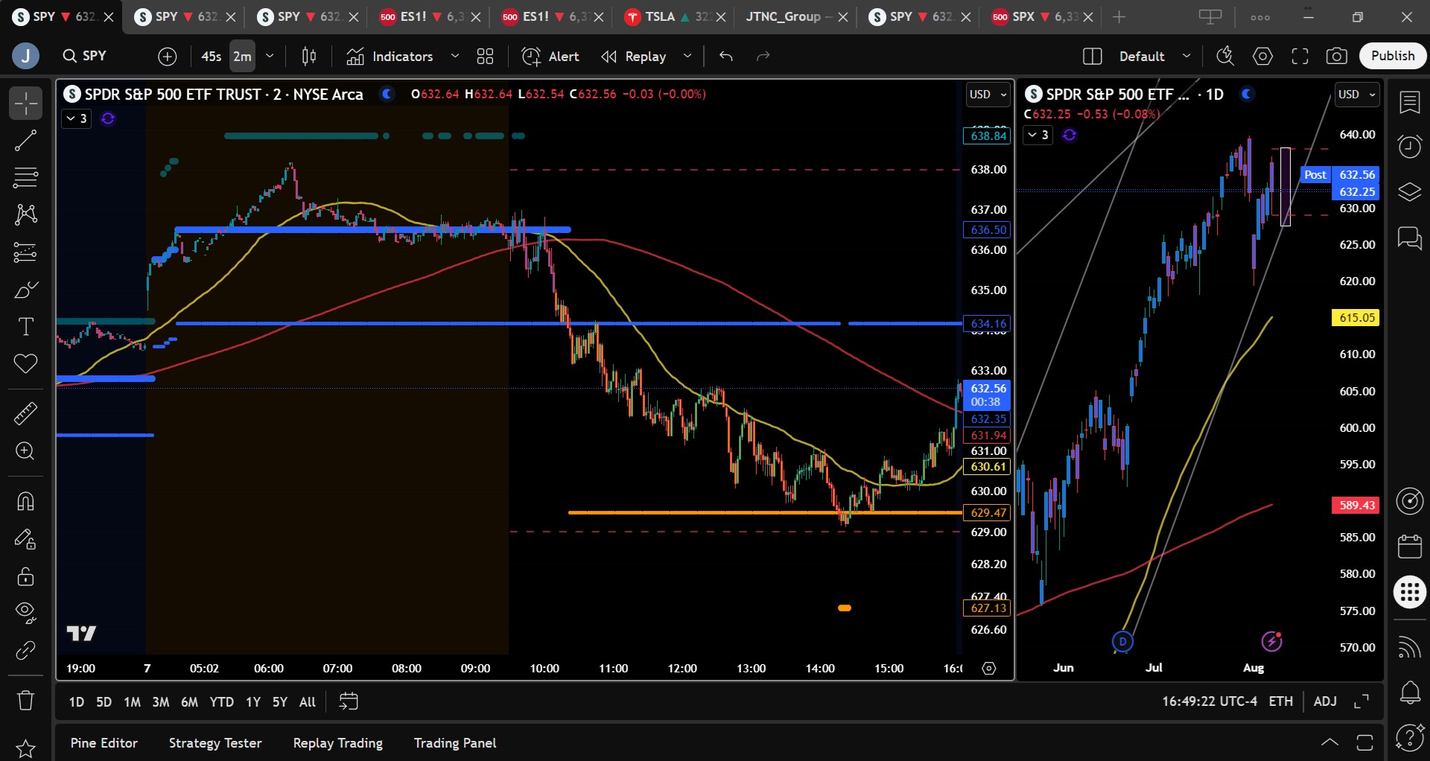Open quick search lightbulb icon
The image size is (1430, 761).
coord(1225,57)
